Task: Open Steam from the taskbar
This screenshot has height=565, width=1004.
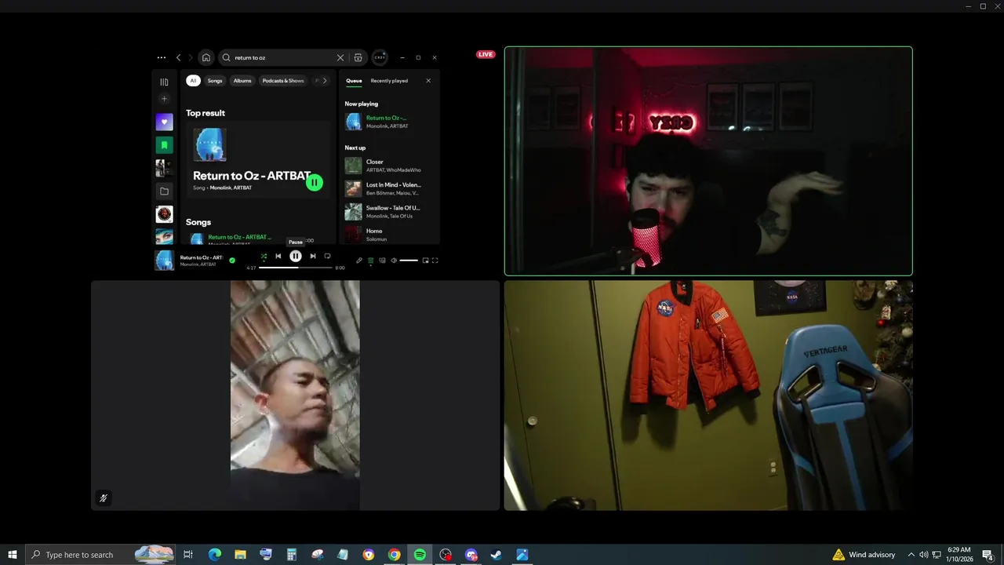Action: (497, 555)
